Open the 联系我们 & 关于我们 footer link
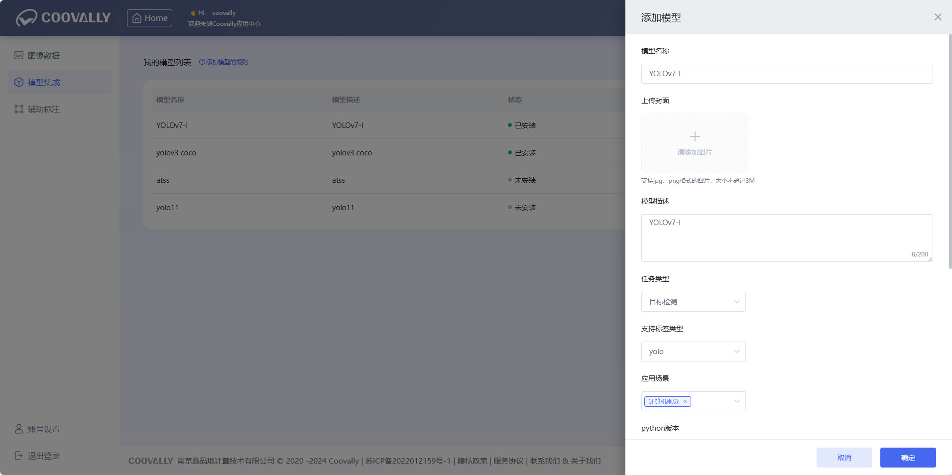Image resolution: width=952 pixels, height=475 pixels. (x=565, y=461)
